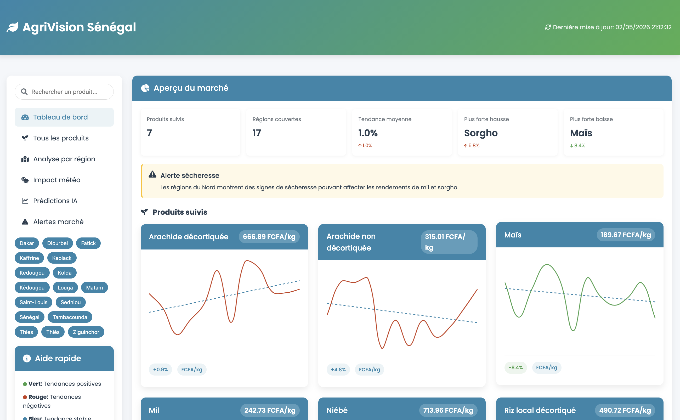The image size is (680, 420).
Task: Click the Plus forte baisse Maïs card
Action: coord(614,132)
